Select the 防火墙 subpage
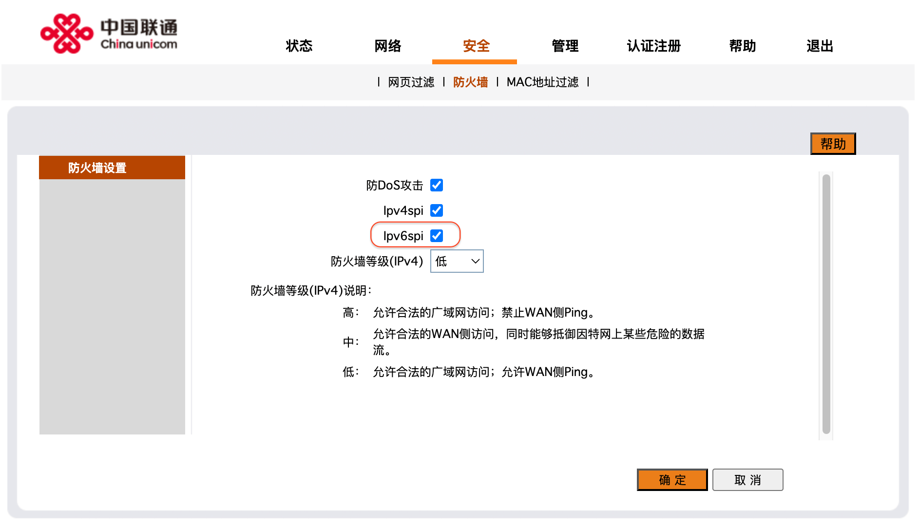Screen dimensions: 919x528 471,82
